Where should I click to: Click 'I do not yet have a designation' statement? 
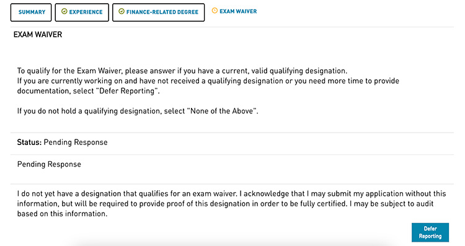(x=127, y=194)
